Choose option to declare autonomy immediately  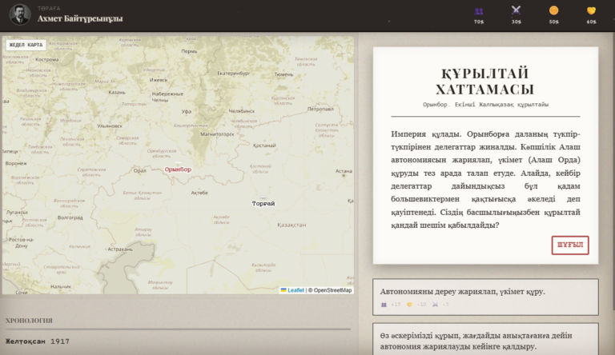pos(485,297)
